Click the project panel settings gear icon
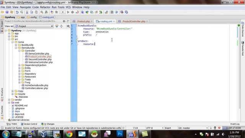This screenshot has width=245, height=138. 64,21
